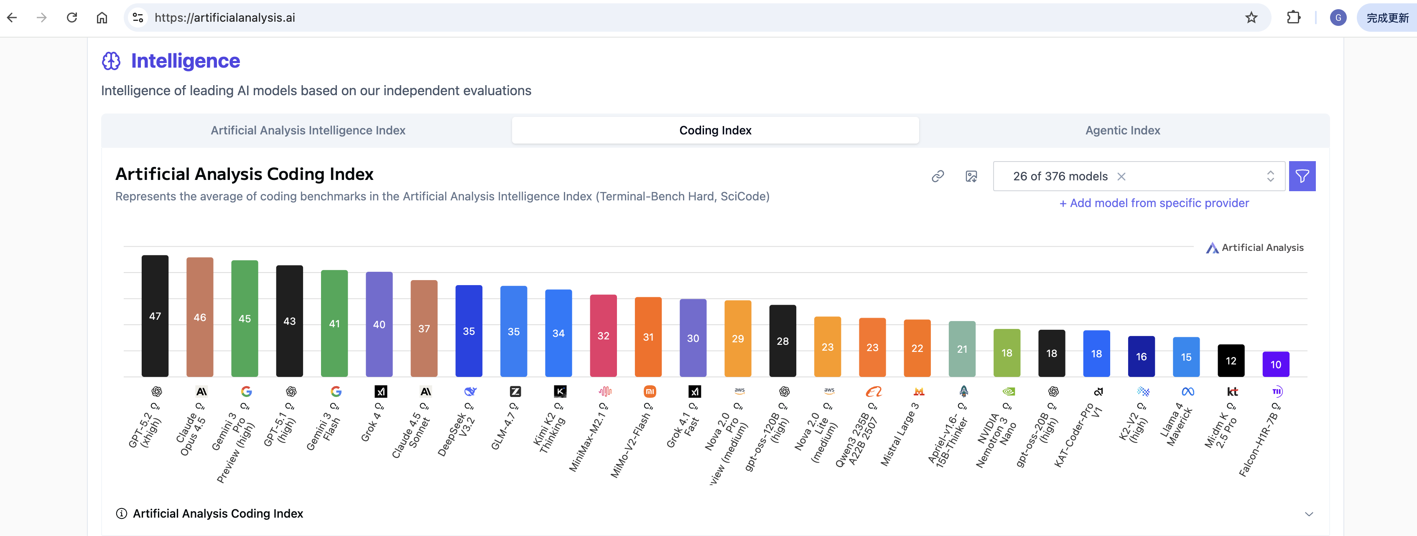Viewport: 1417px width, 536px height.
Task: Copy chart link with chain icon
Action: (938, 176)
